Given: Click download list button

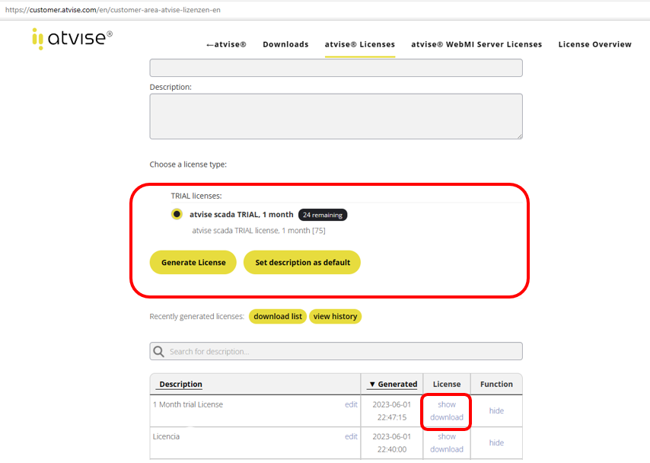Looking at the screenshot, I should pos(278,317).
